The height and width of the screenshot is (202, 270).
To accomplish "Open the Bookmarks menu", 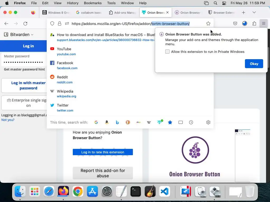I will coord(93,3).
